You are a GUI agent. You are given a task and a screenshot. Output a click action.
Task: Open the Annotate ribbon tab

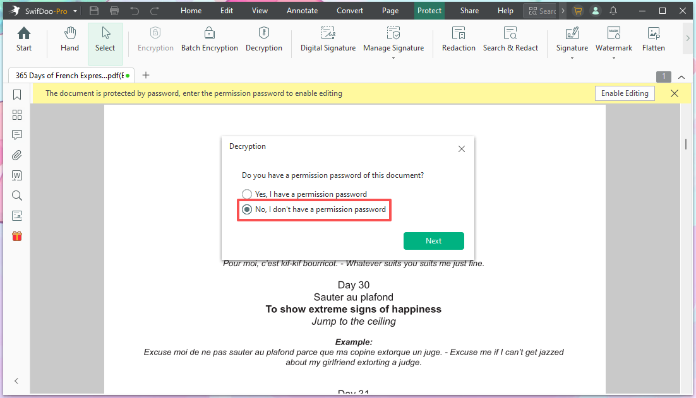[303, 11]
